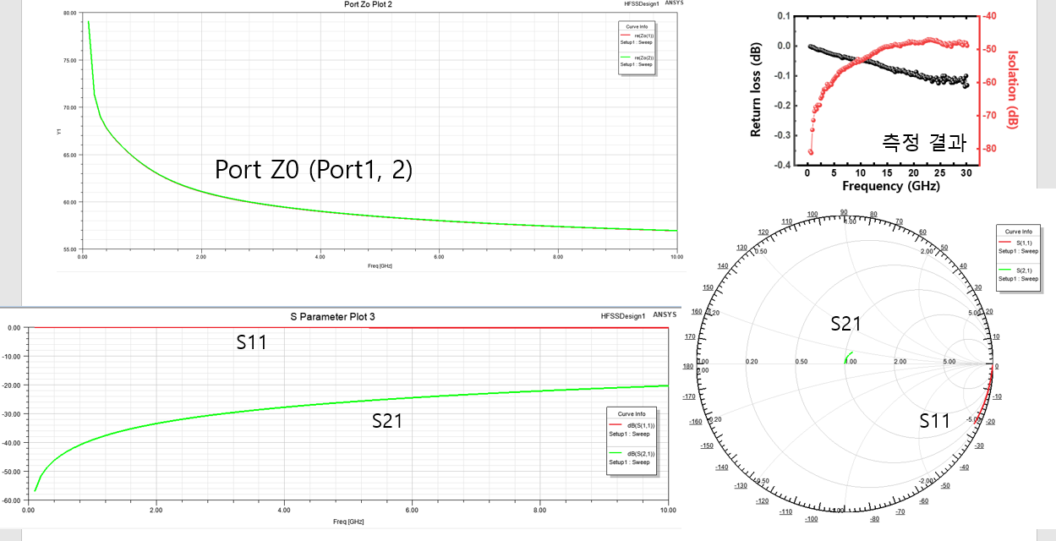Click the S21 label on the Smith chart
The image size is (1056, 541).
(845, 323)
